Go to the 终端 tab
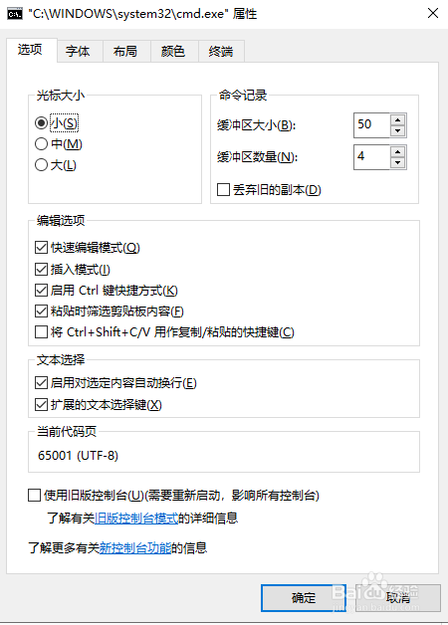 (x=220, y=51)
